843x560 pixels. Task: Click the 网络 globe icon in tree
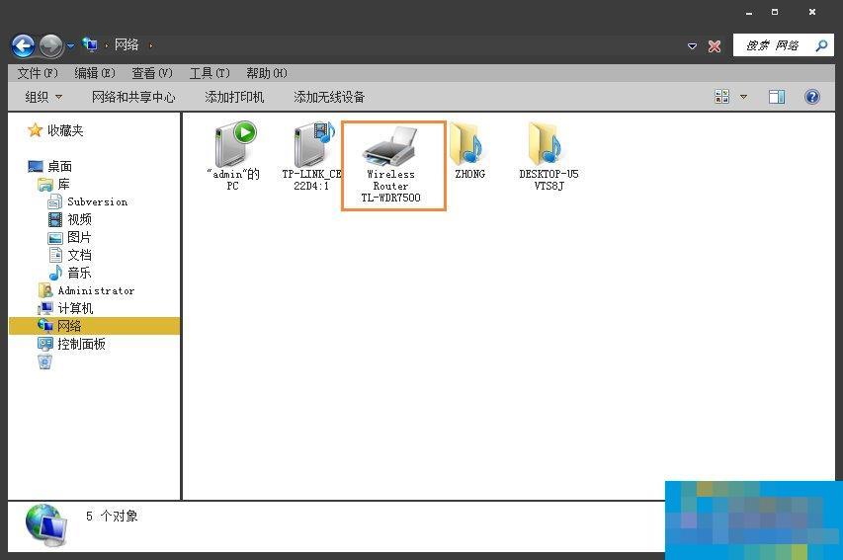pyautogui.click(x=45, y=325)
